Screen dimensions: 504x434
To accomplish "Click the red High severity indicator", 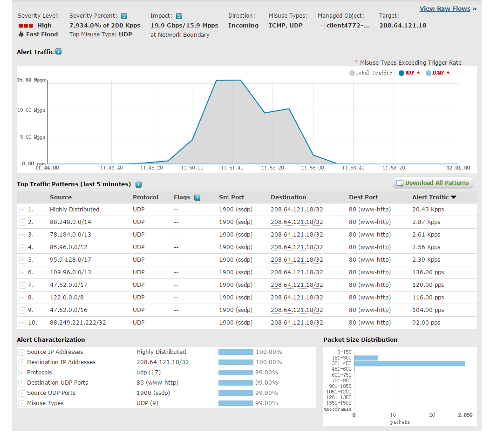I will tap(26, 26).
